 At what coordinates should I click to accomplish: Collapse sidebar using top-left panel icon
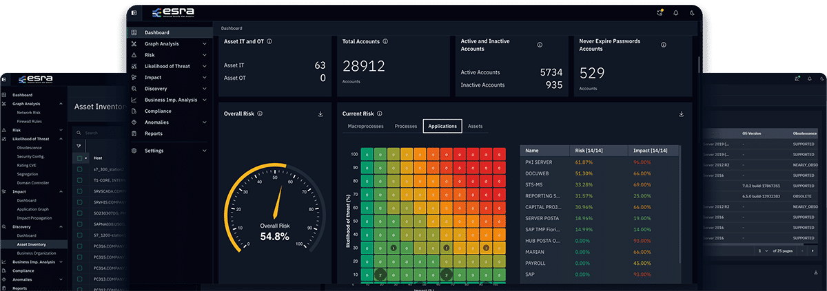click(x=134, y=12)
